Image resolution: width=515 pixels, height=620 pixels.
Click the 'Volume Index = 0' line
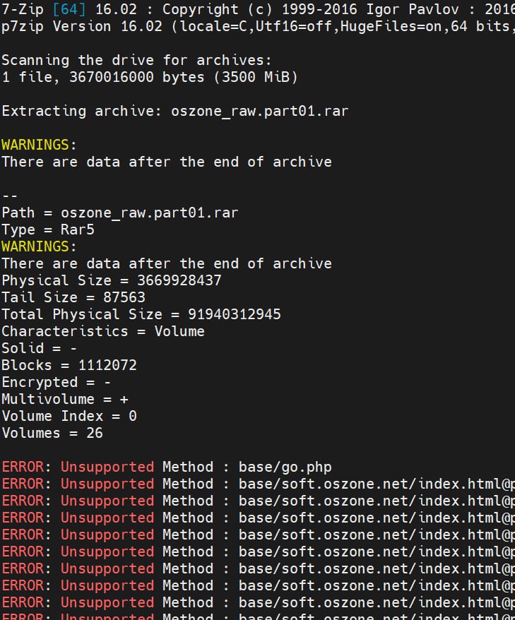69,416
